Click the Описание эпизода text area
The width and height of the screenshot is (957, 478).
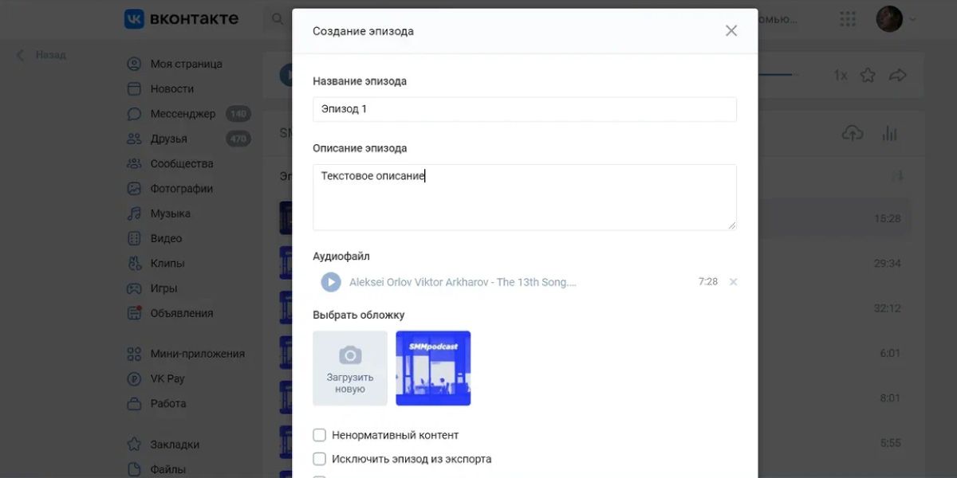click(525, 198)
